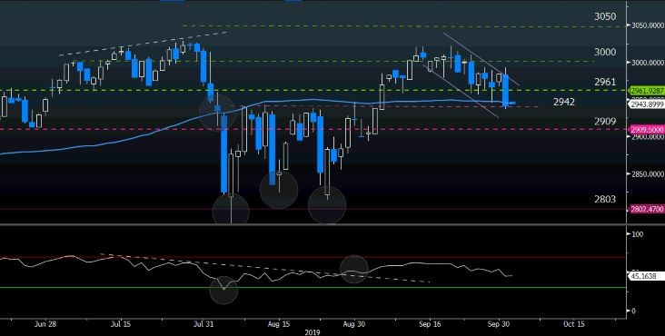This screenshot has width=665, height=336.
Task: Click the 3000.0000 axis label
Action: pos(648,63)
